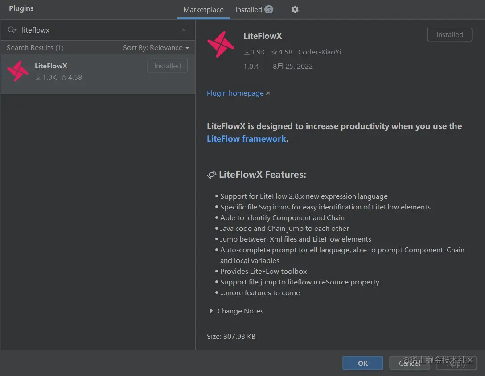The width and height of the screenshot is (485, 376).
Task: Click the OK button
Action: tap(362, 363)
